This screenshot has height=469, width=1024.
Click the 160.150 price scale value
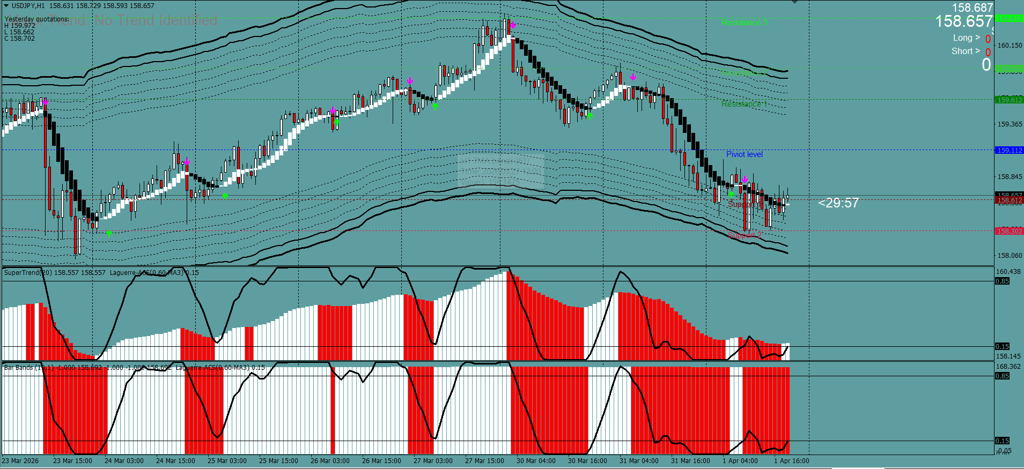tap(1010, 46)
